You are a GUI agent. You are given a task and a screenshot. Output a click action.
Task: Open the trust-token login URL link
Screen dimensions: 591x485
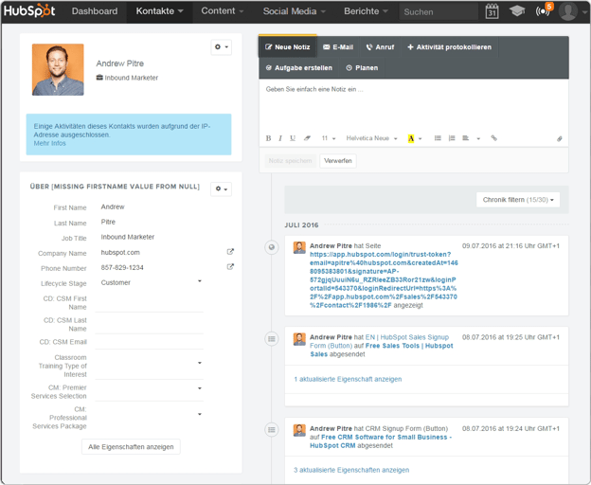click(x=384, y=279)
